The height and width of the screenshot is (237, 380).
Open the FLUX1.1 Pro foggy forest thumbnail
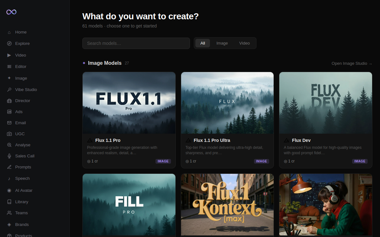(x=129, y=103)
